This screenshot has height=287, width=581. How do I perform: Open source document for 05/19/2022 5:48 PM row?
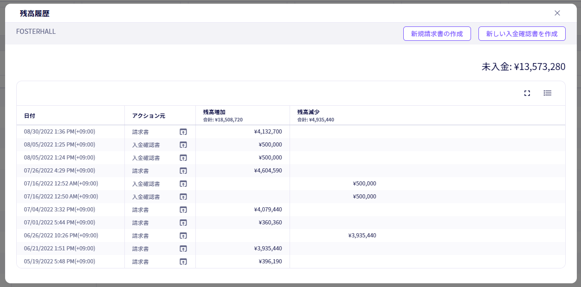pyautogui.click(x=183, y=261)
